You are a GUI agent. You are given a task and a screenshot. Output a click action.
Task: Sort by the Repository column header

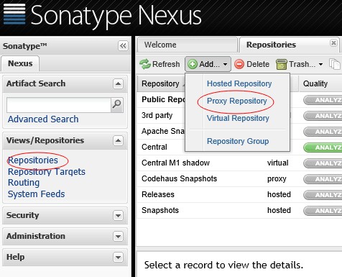[161, 83]
